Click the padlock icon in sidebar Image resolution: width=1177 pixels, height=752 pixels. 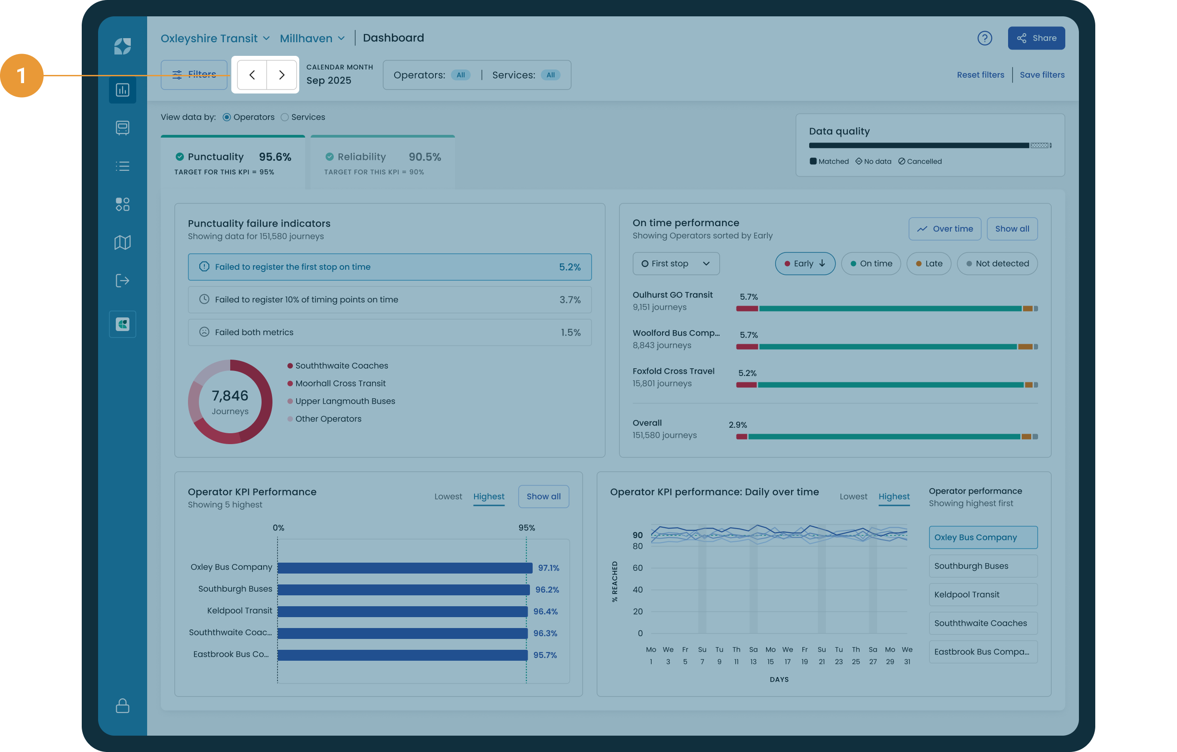pos(122,706)
